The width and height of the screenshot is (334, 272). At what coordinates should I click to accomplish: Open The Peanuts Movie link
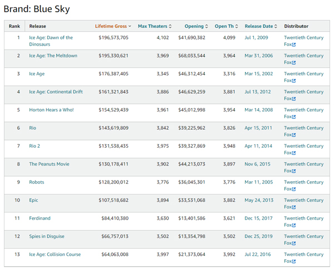49,164
